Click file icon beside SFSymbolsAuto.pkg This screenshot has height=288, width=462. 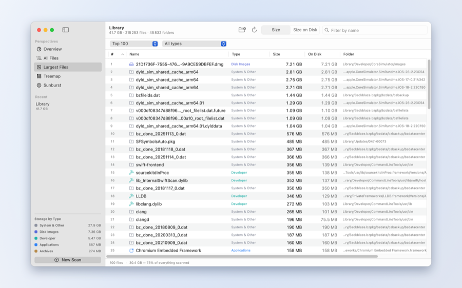(131, 141)
